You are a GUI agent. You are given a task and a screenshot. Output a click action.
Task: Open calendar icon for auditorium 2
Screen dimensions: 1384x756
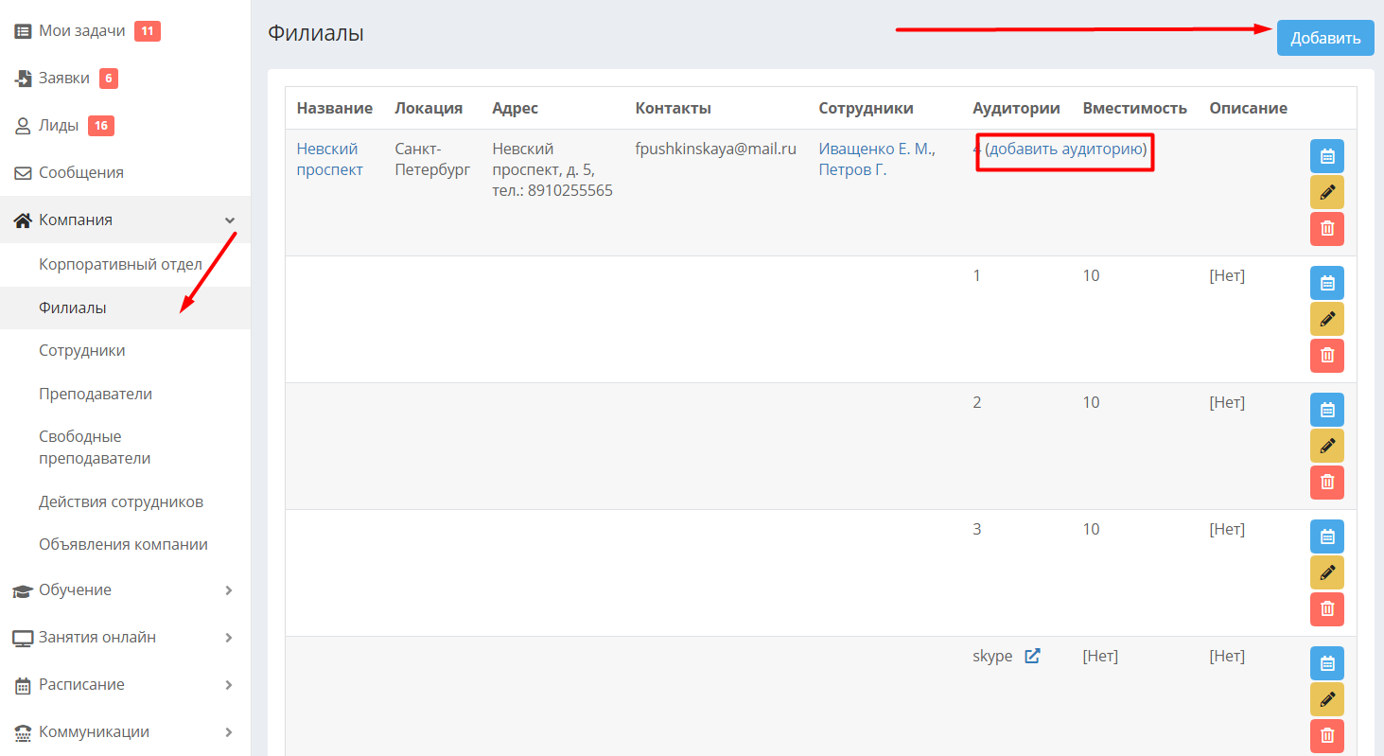tap(1326, 410)
